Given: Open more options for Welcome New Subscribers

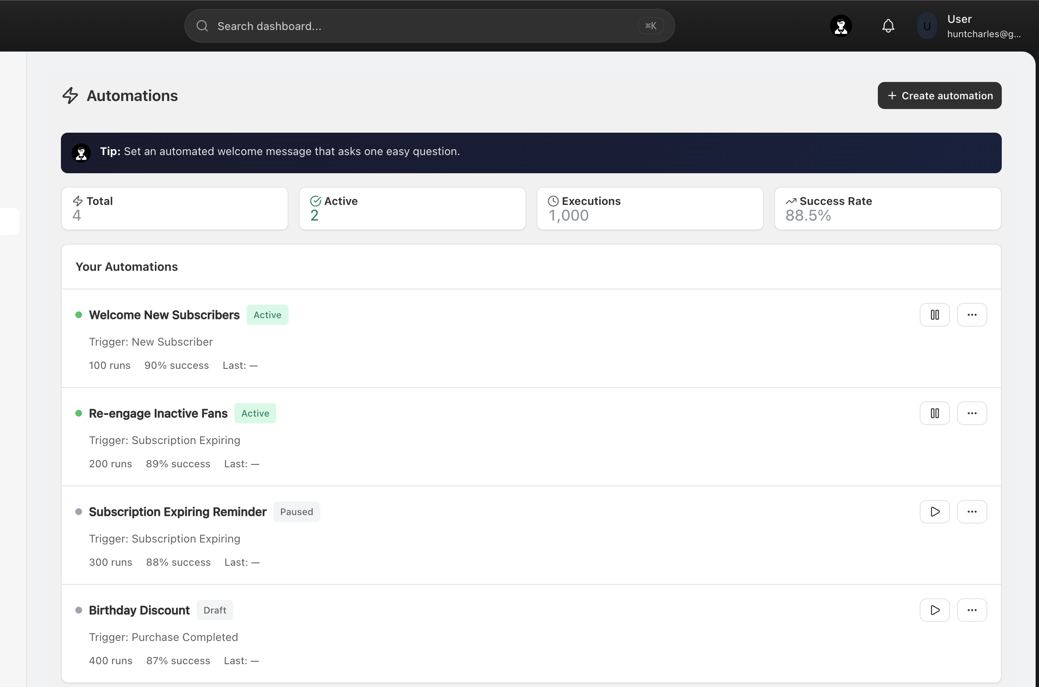Looking at the screenshot, I should pos(971,315).
